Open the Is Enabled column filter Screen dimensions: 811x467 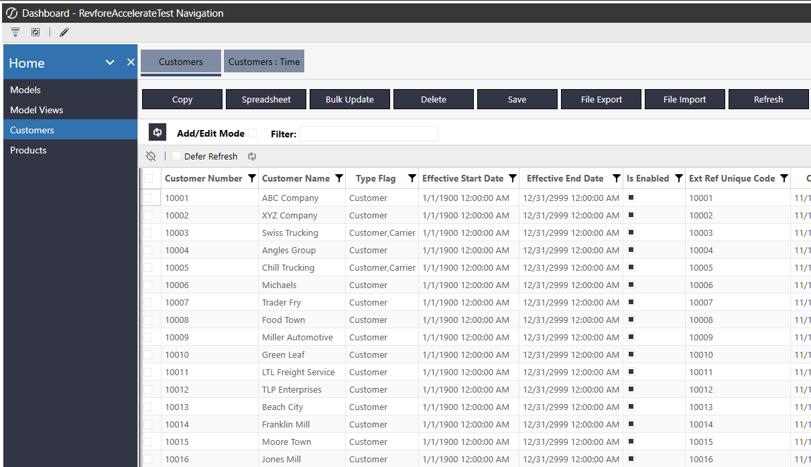pos(678,178)
